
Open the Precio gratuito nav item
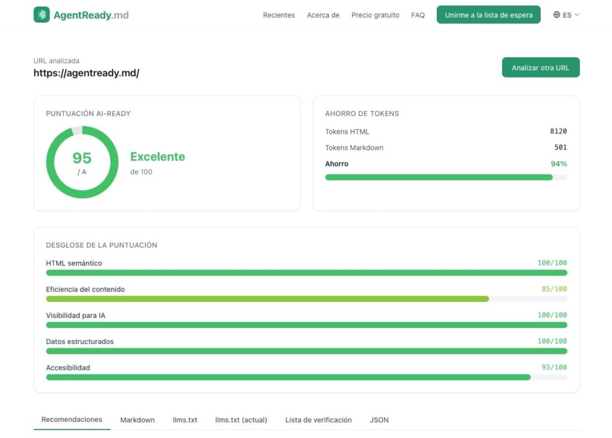point(375,15)
